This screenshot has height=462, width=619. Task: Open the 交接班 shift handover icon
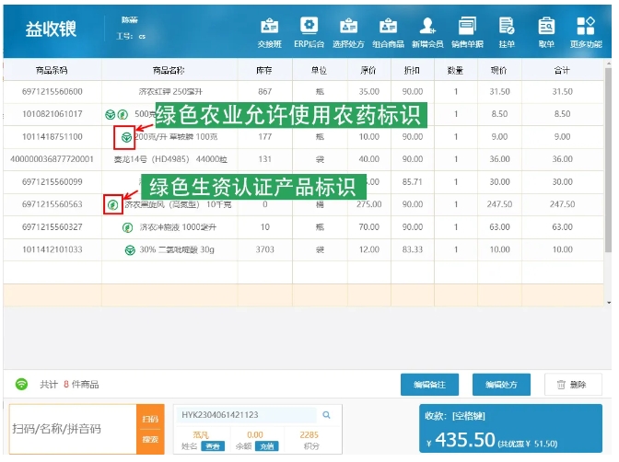(x=269, y=31)
